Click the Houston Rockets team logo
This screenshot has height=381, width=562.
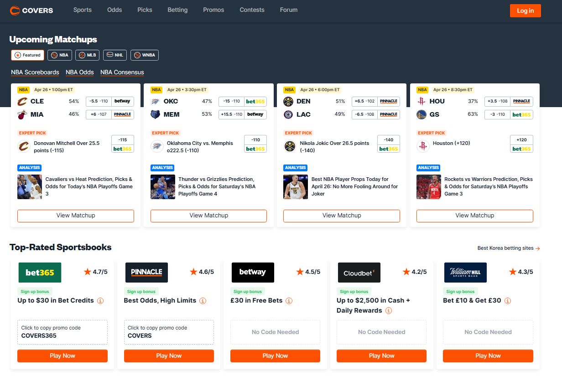[x=421, y=101]
